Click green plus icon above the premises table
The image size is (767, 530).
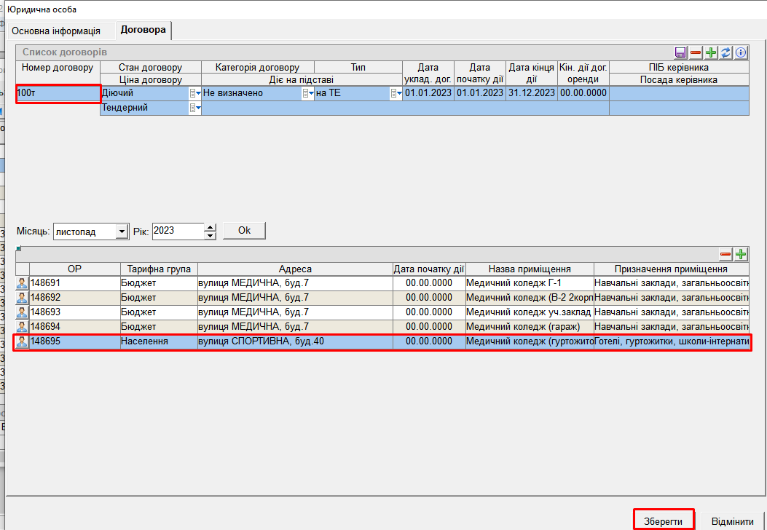pos(741,254)
